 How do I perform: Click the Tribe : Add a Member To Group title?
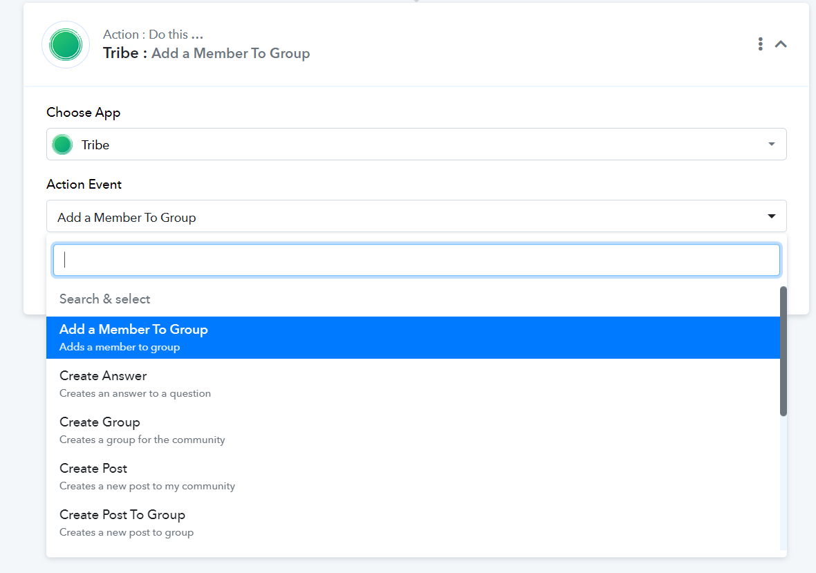click(207, 53)
